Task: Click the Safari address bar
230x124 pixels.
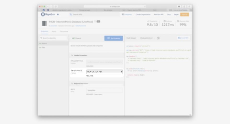Action: [115, 7]
